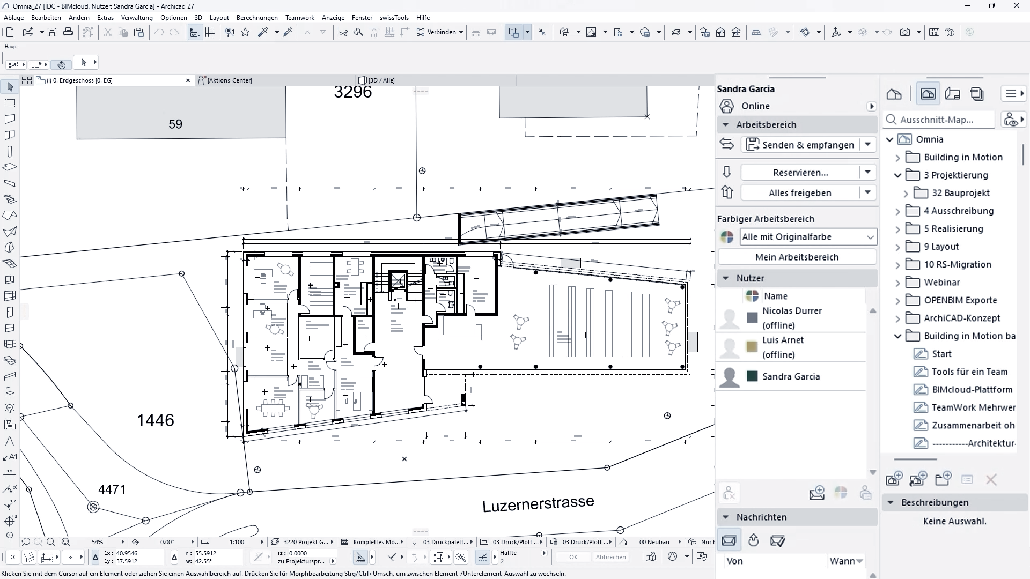Click the Send & Receive arrows icon

(727, 144)
